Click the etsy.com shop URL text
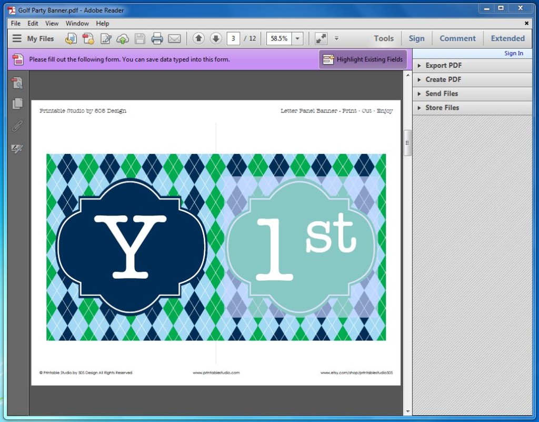The height and width of the screenshot is (422, 539). click(356, 373)
